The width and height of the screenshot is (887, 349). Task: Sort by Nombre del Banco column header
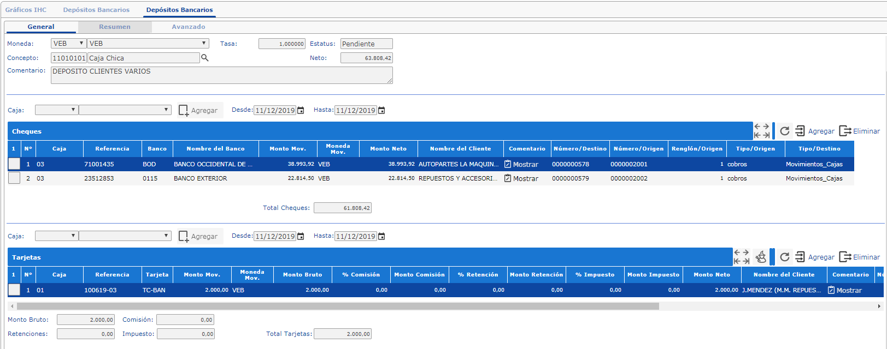pyautogui.click(x=215, y=148)
